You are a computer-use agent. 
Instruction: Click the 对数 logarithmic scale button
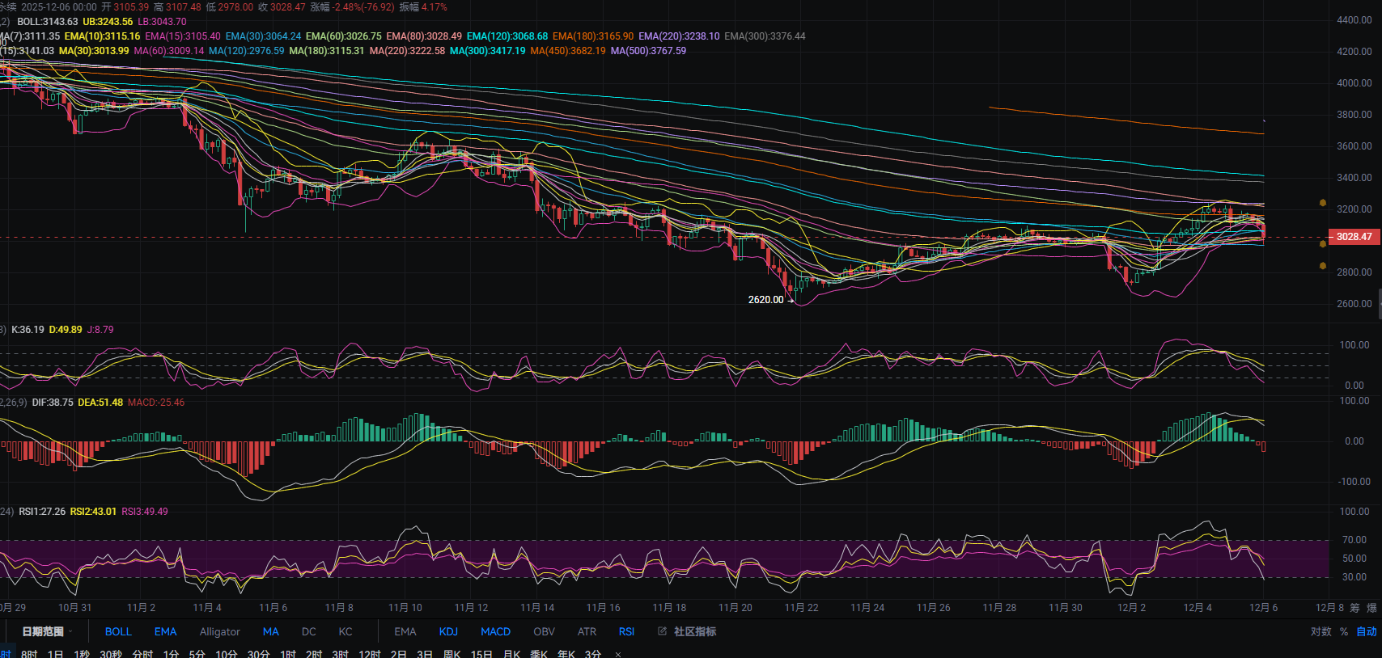(1321, 631)
